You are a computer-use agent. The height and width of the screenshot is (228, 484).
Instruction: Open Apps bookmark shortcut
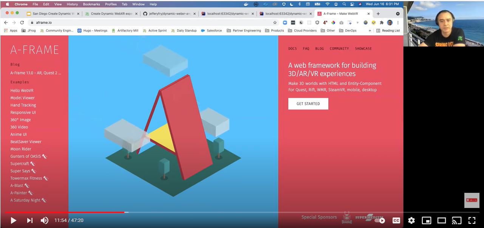pos(11,31)
